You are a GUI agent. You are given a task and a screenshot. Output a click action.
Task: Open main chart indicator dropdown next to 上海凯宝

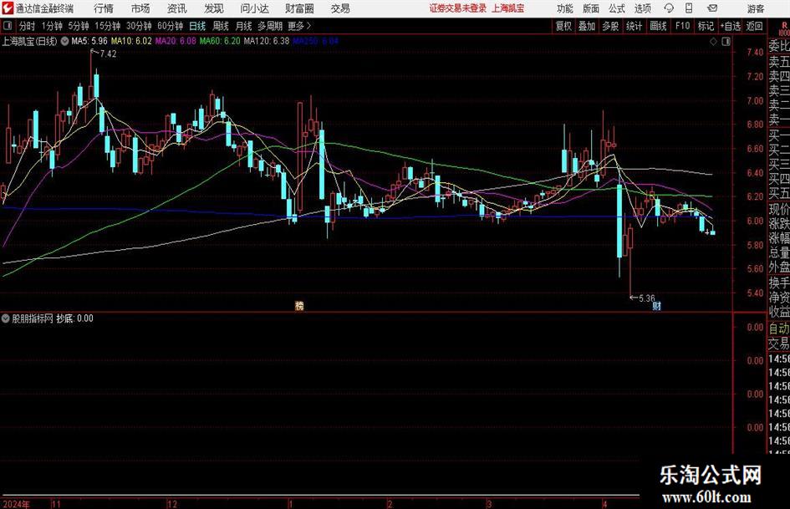pos(64,41)
